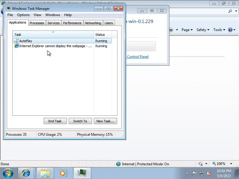
Task: Click the Switch To button
Action: [80, 121]
